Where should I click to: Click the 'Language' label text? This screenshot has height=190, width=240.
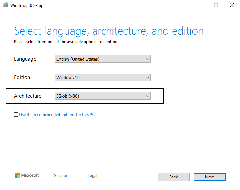tap(25, 59)
